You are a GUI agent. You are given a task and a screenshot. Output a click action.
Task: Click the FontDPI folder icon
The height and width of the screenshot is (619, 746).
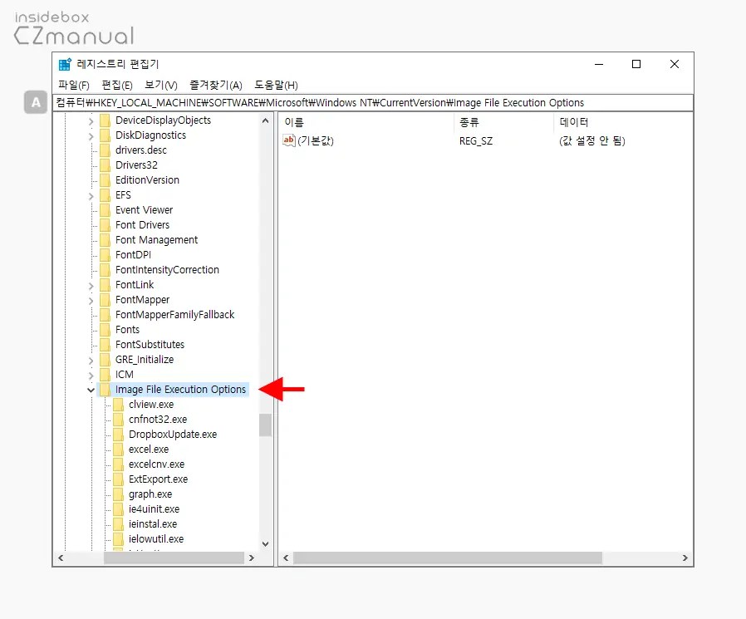pos(106,255)
